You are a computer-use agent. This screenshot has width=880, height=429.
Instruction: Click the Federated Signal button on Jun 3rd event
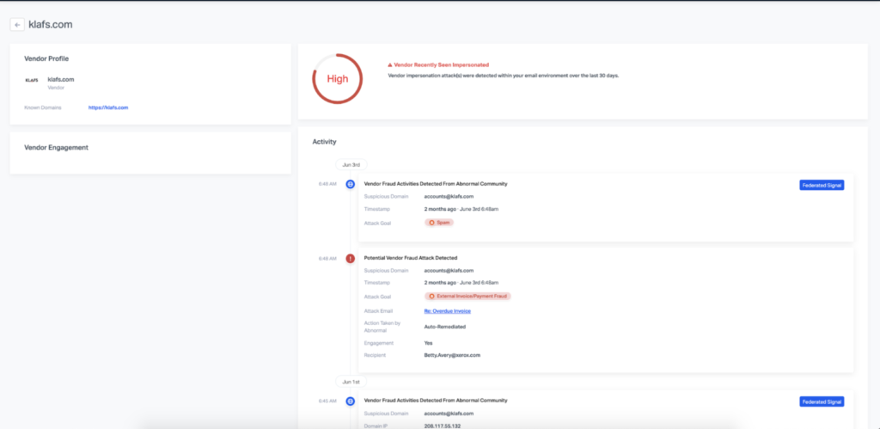pyautogui.click(x=821, y=185)
